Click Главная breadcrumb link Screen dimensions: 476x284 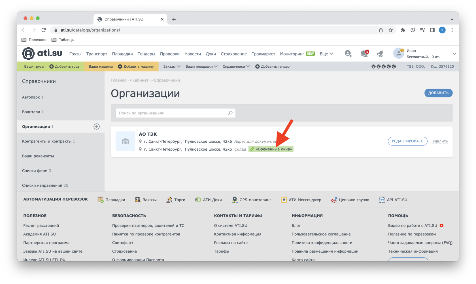(118, 80)
